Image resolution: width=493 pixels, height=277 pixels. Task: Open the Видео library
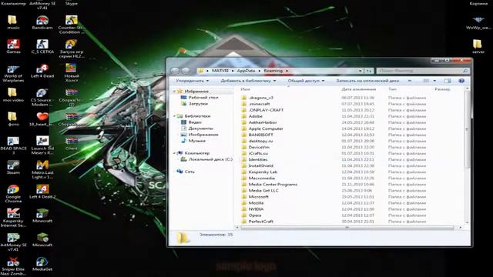tap(191, 122)
